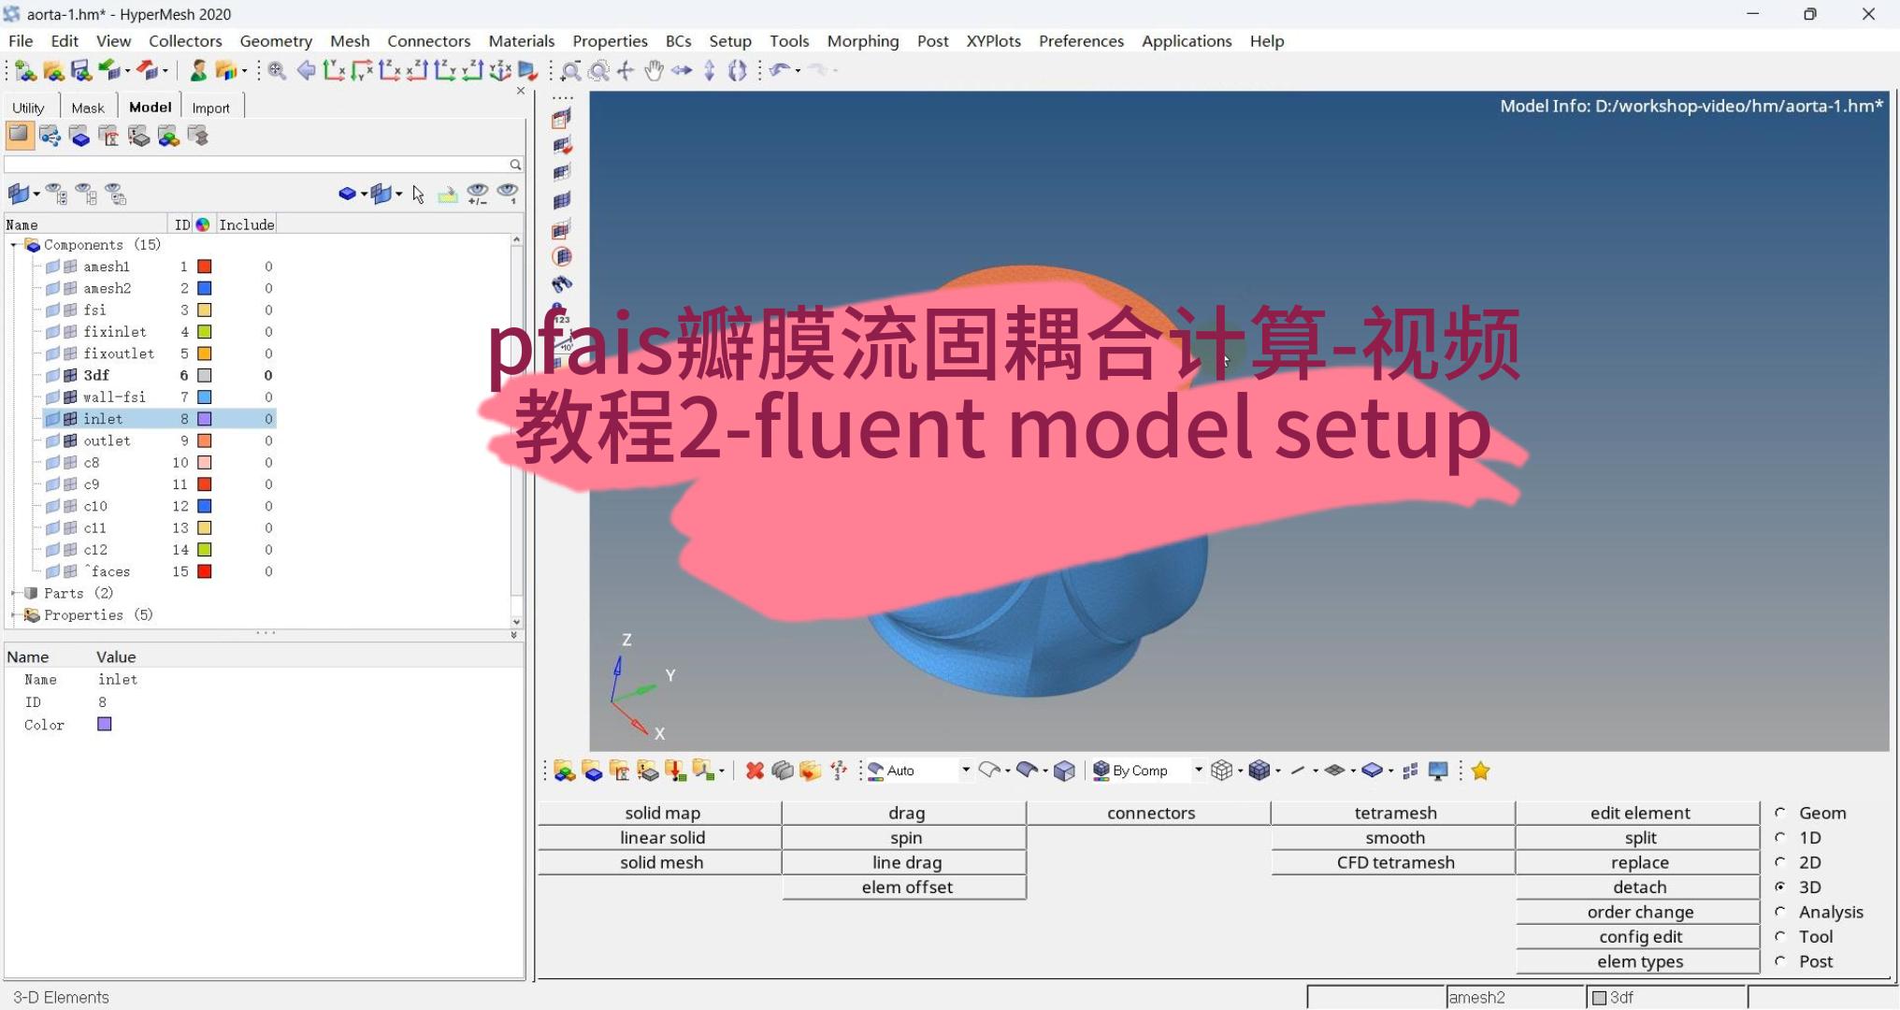Click the yellow star favorites icon
The image size is (1900, 1010).
point(1480,771)
